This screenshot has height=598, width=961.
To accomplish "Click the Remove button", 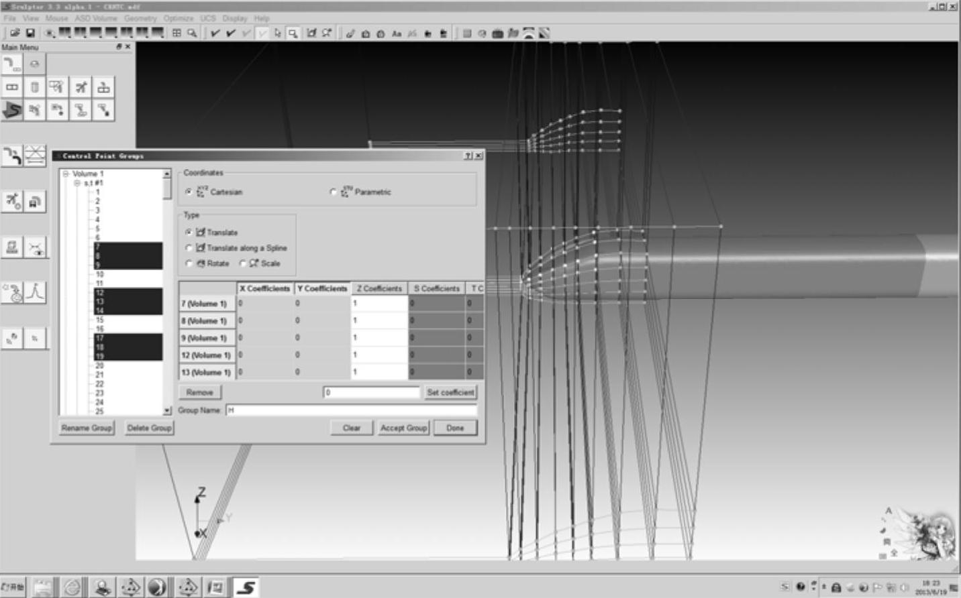I will pos(200,392).
